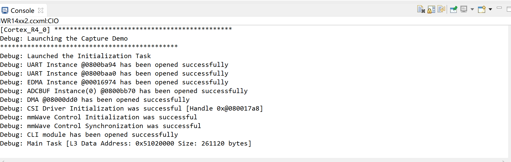Click the horizontal scrollbar at the bottom
The width and height of the screenshot is (511, 162).
(253, 160)
